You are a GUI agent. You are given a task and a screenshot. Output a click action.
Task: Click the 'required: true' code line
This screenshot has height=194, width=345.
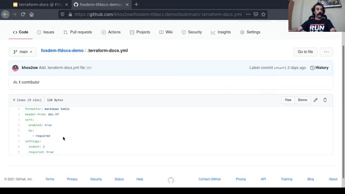(41, 152)
